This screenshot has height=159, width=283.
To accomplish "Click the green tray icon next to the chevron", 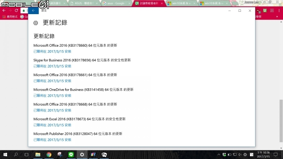I will [224, 155].
